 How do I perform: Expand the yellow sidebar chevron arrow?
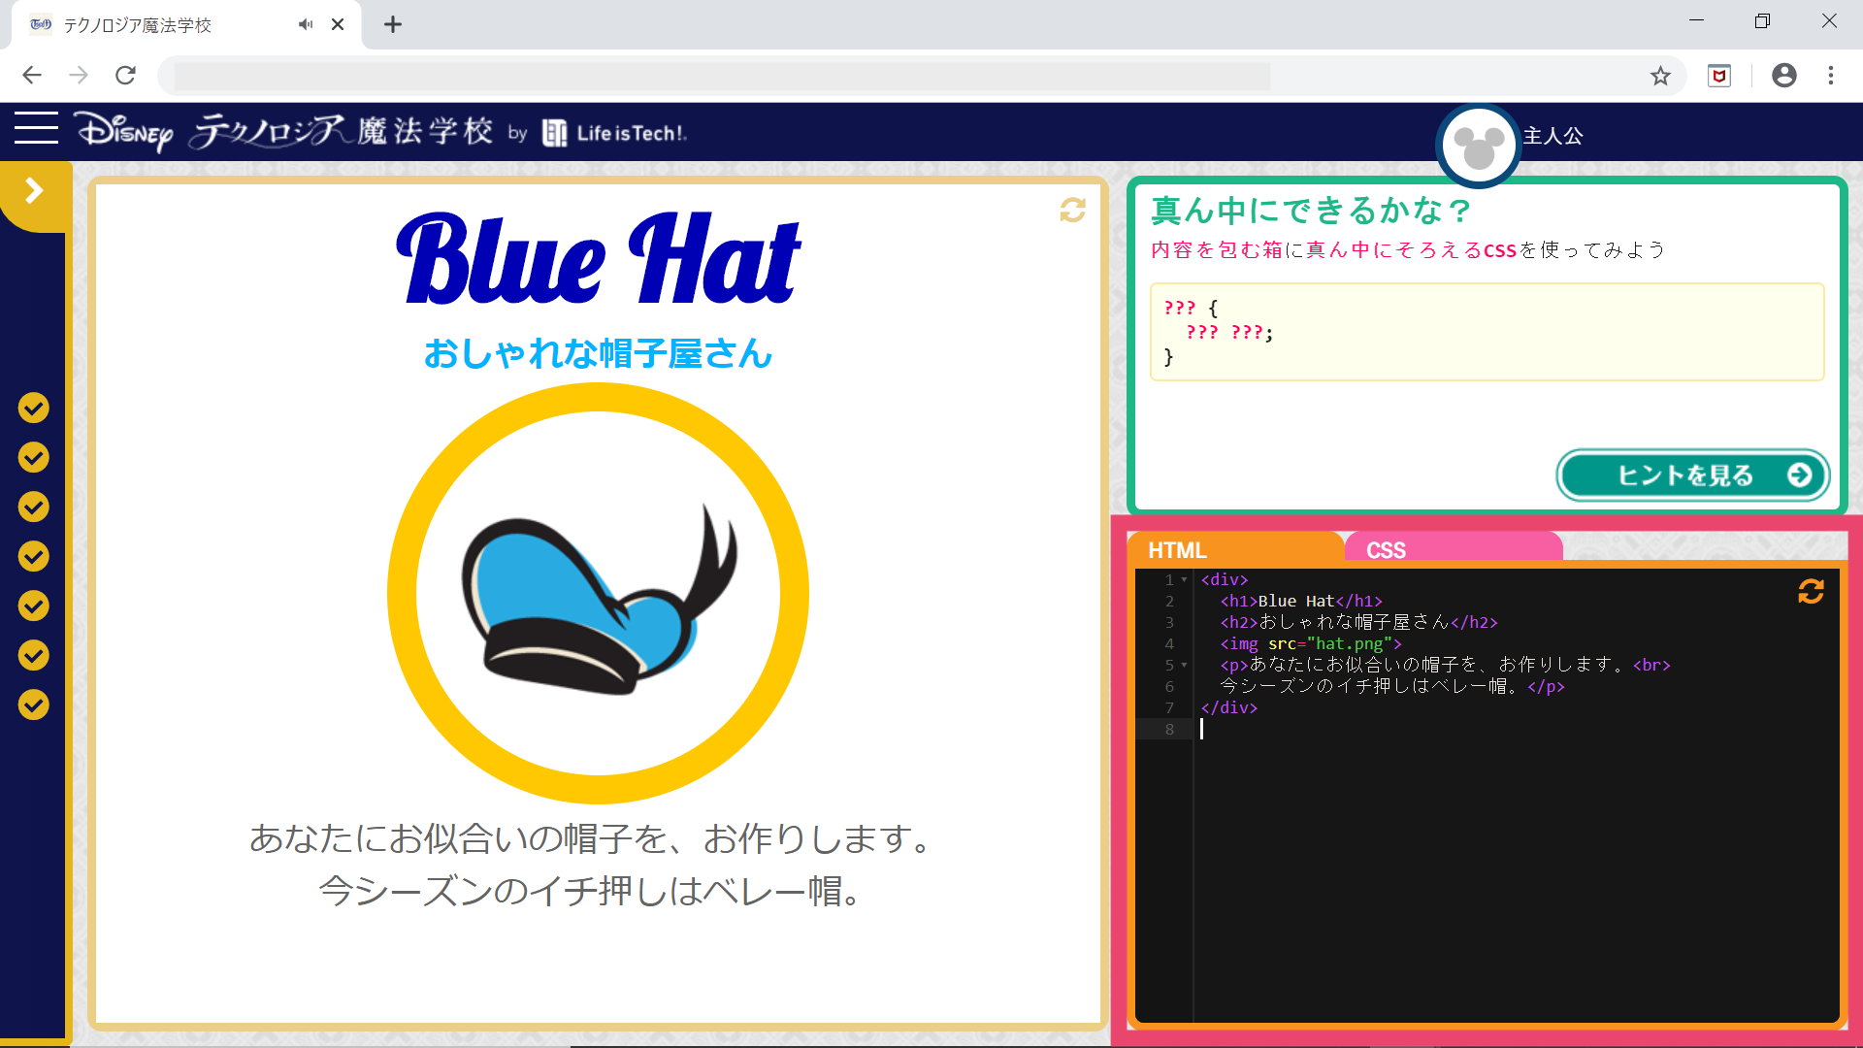coord(34,190)
